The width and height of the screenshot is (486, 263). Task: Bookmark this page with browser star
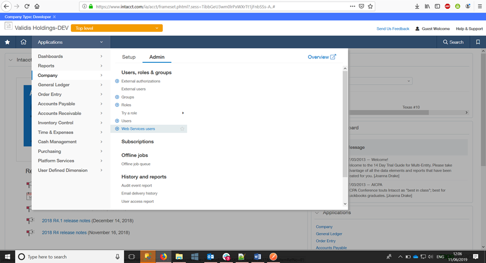click(370, 6)
